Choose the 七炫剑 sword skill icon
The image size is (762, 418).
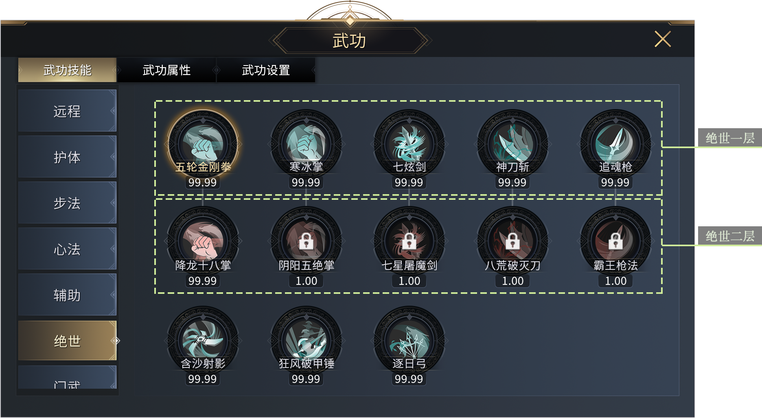(409, 144)
